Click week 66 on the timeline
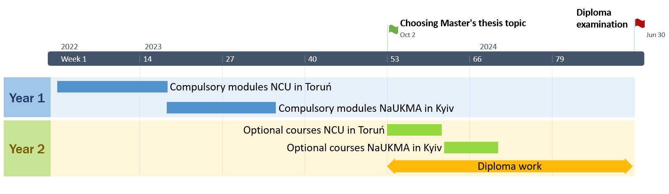 tap(477, 59)
